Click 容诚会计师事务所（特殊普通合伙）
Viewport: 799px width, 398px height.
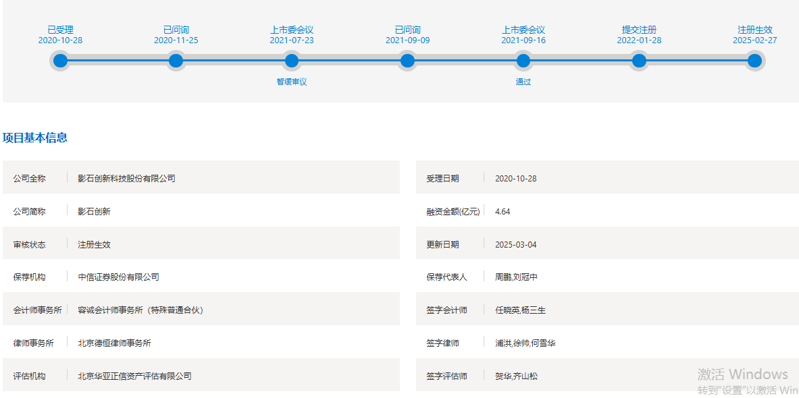(140, 310)
